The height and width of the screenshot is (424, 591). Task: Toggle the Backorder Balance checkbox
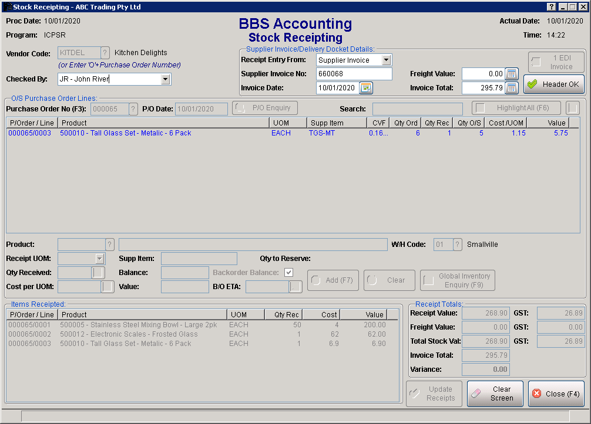click(288, 273)
